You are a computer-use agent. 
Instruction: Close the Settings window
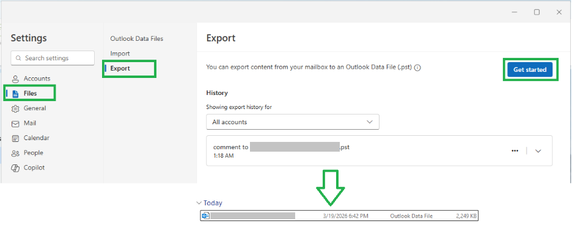pos(559,12)
